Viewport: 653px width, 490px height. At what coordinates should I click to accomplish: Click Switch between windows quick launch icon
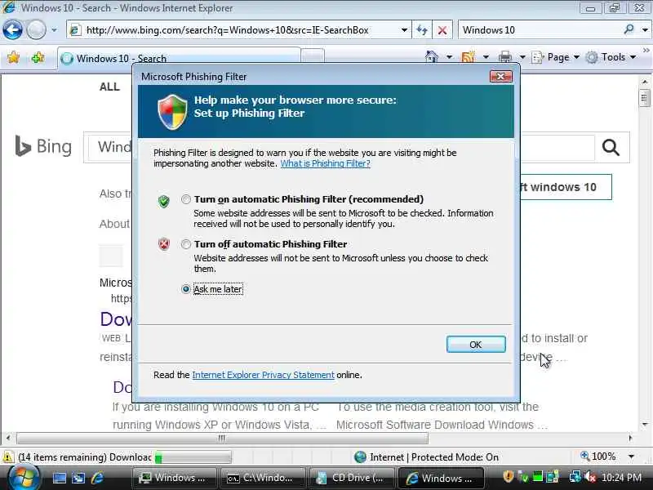pyautogui.click(x=78, y=478)
